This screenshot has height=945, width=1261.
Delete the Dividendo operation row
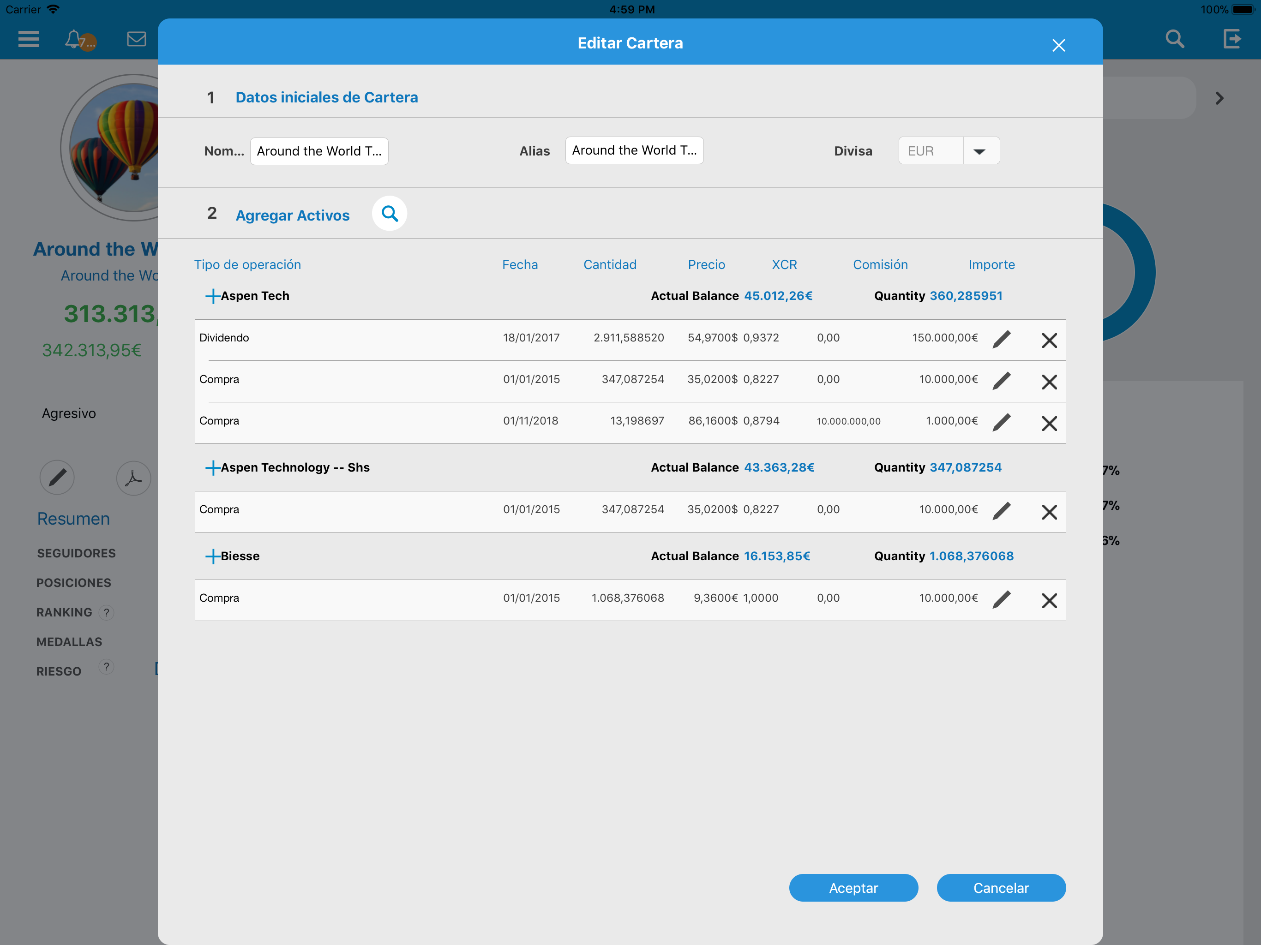tap(1049, 340)
